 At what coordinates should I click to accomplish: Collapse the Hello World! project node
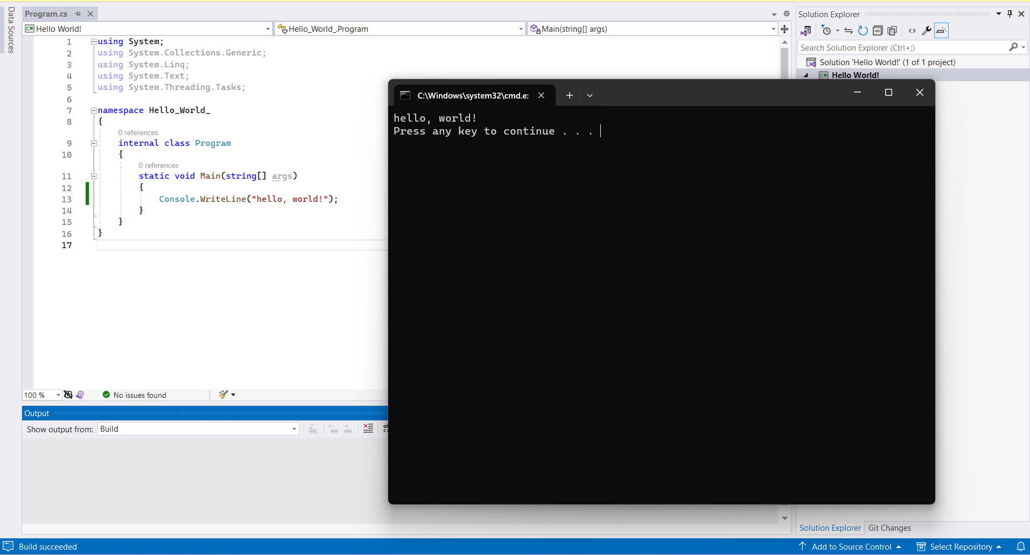point(806,75)
